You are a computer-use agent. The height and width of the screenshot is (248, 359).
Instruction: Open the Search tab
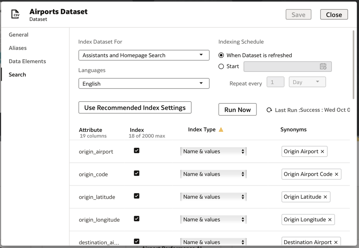tap(17, 75)
